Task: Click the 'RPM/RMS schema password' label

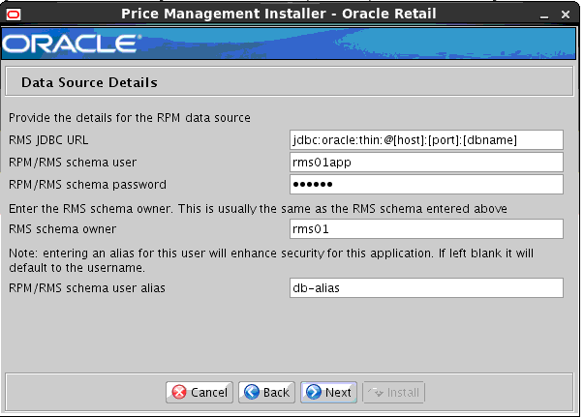Action: pos(87,185)
